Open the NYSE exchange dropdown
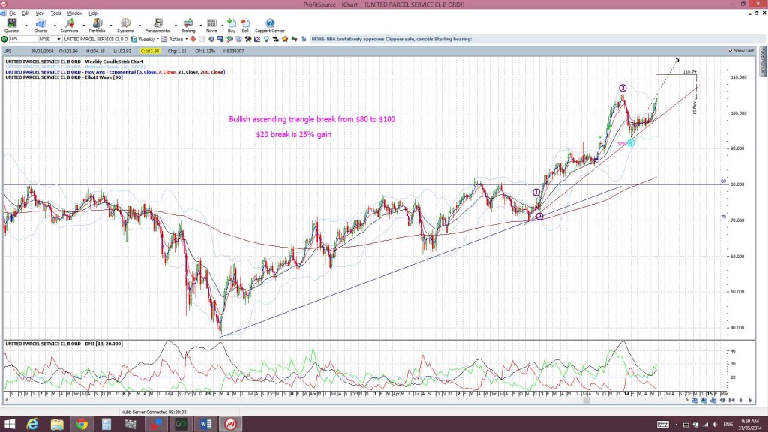 (x=58, y=39)
